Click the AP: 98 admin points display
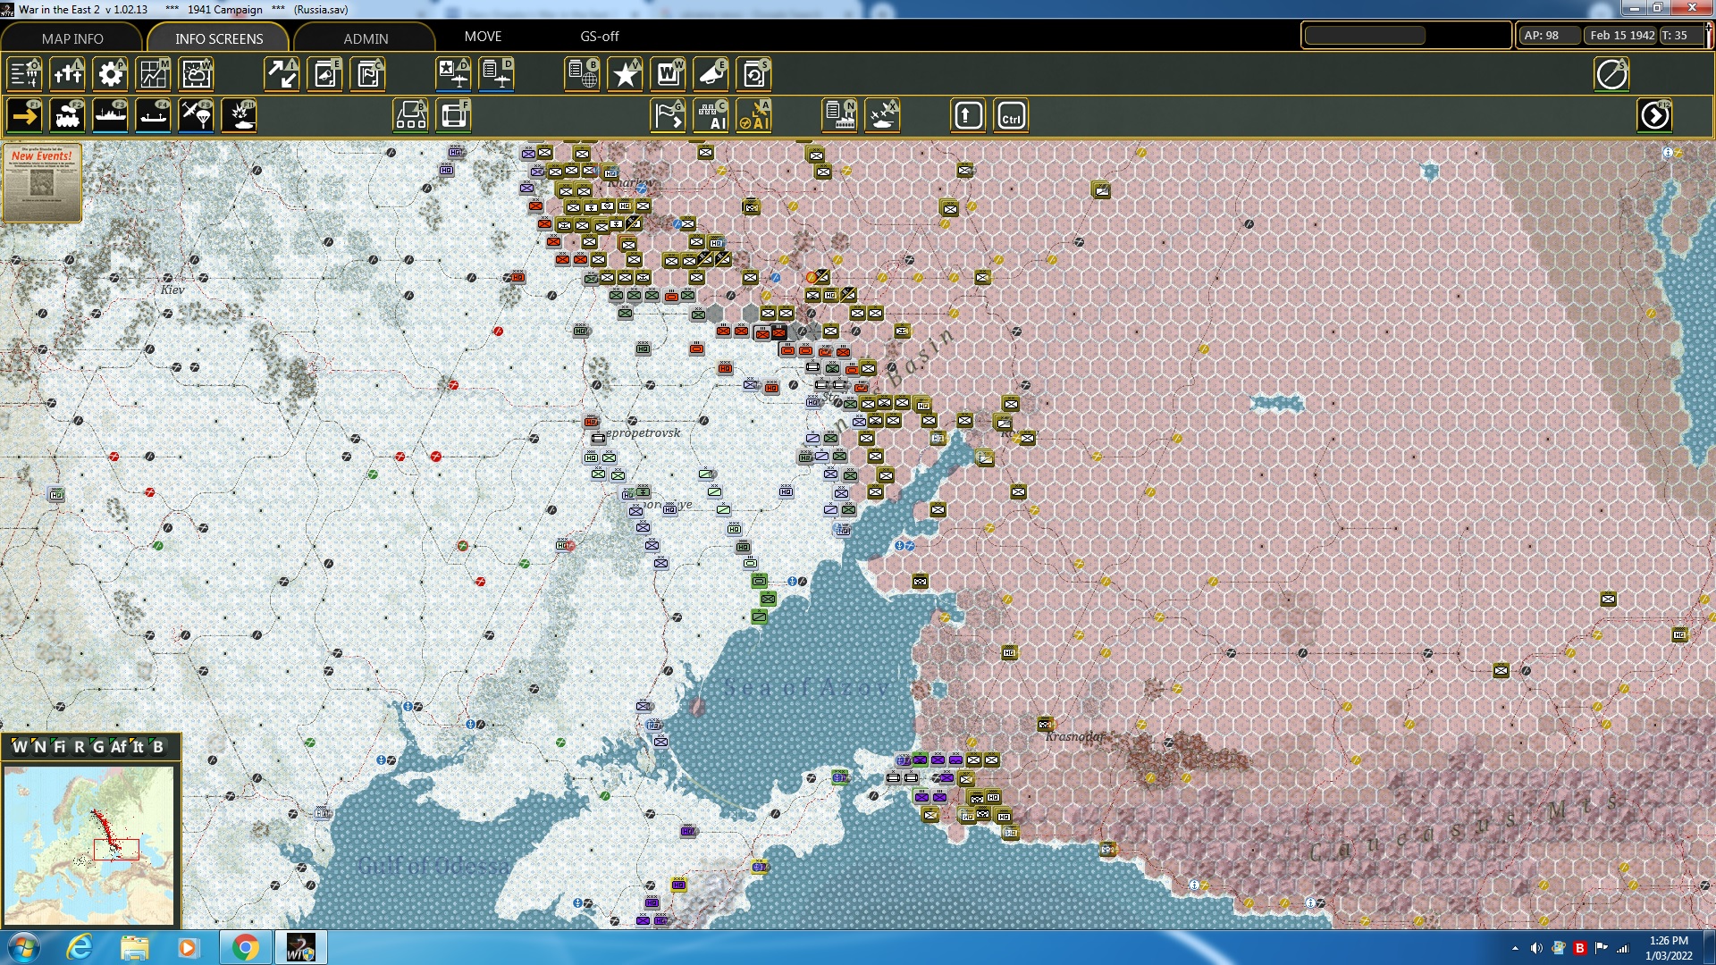This screenshot has height=965, width=1716. click(x=1548, y=36)
